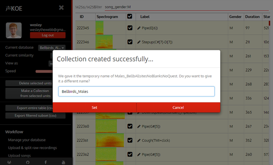Edit label pencil for row 222362
This screenshot has width=273, height=165.
pos(139,154)
